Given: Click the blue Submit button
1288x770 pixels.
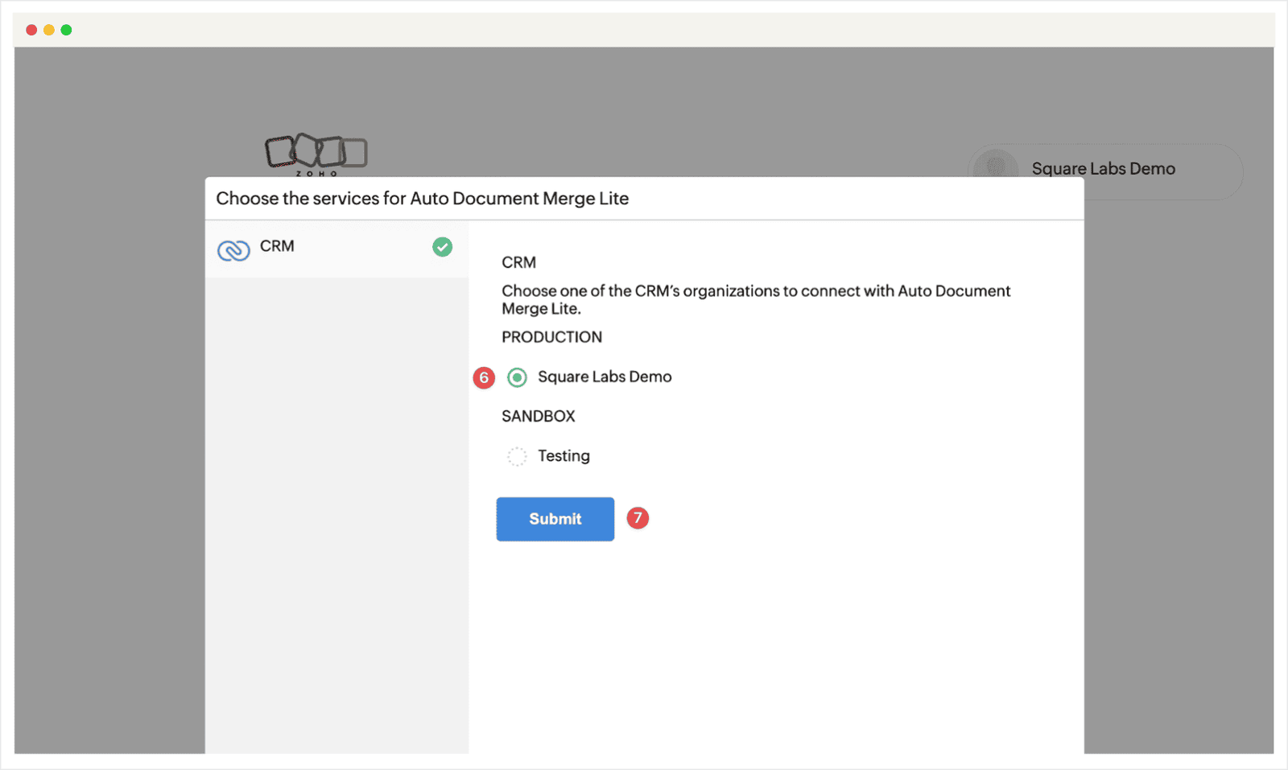Looking at the screenshot, I should click(555, 519).
